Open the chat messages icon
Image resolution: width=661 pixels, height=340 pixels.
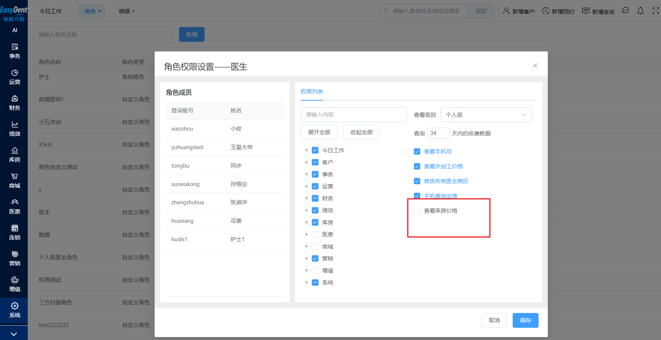[x=625, y=11]
